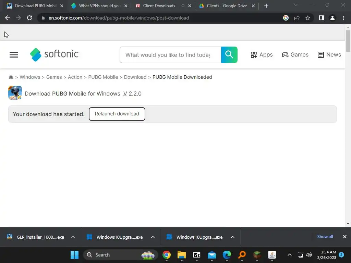351x263 pixels.
Task: Open a new browser tab
Action: tap(266, 6)
